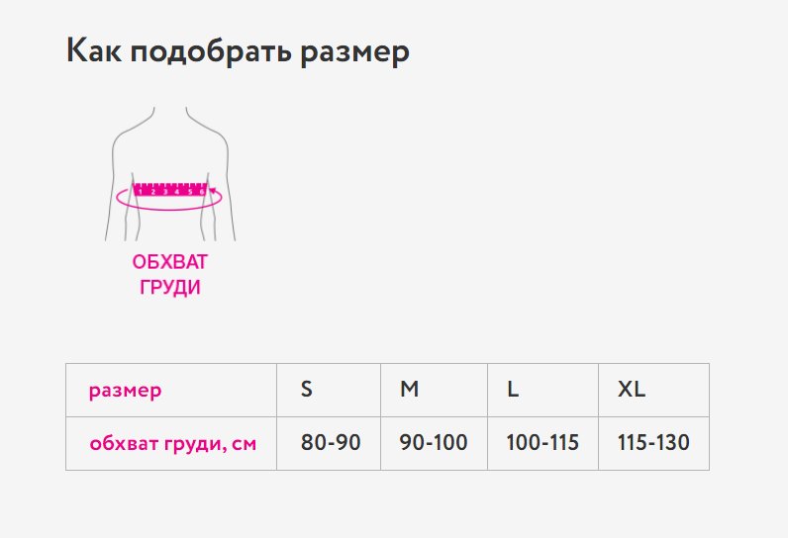
Task: Click the pink word ОБХВАТ under the illustration
Action: point(170,262)
